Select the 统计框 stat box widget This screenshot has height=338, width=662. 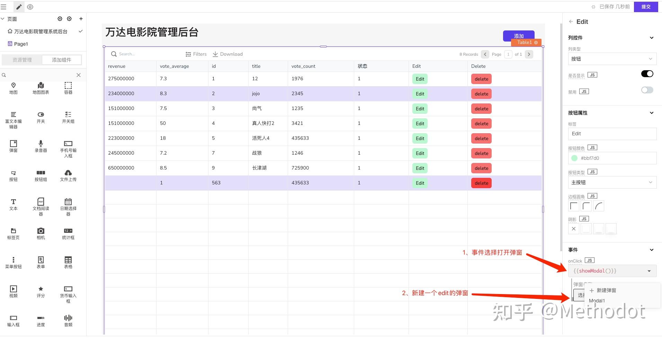pyautogui.click(x=68, y=234)
